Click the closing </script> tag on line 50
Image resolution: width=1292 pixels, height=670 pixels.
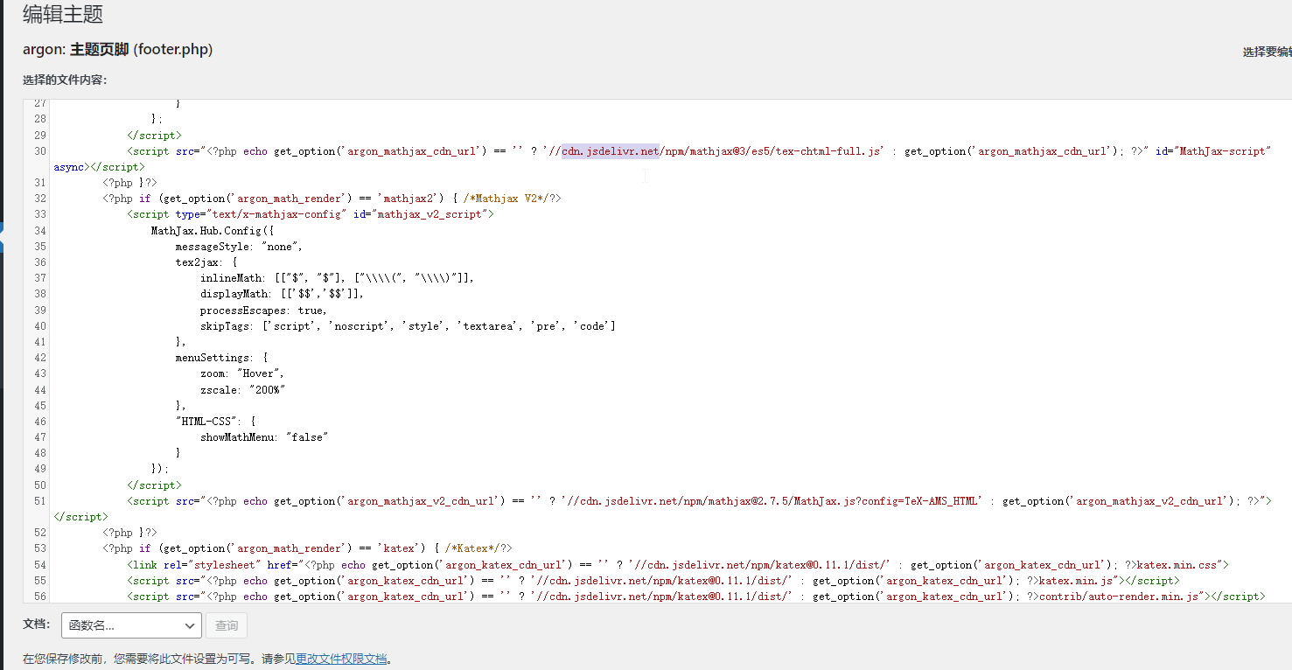[155, 485]
